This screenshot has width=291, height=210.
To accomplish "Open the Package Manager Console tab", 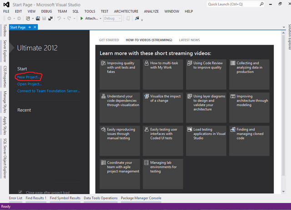I will pyautogui.click(x=141, y=198).
